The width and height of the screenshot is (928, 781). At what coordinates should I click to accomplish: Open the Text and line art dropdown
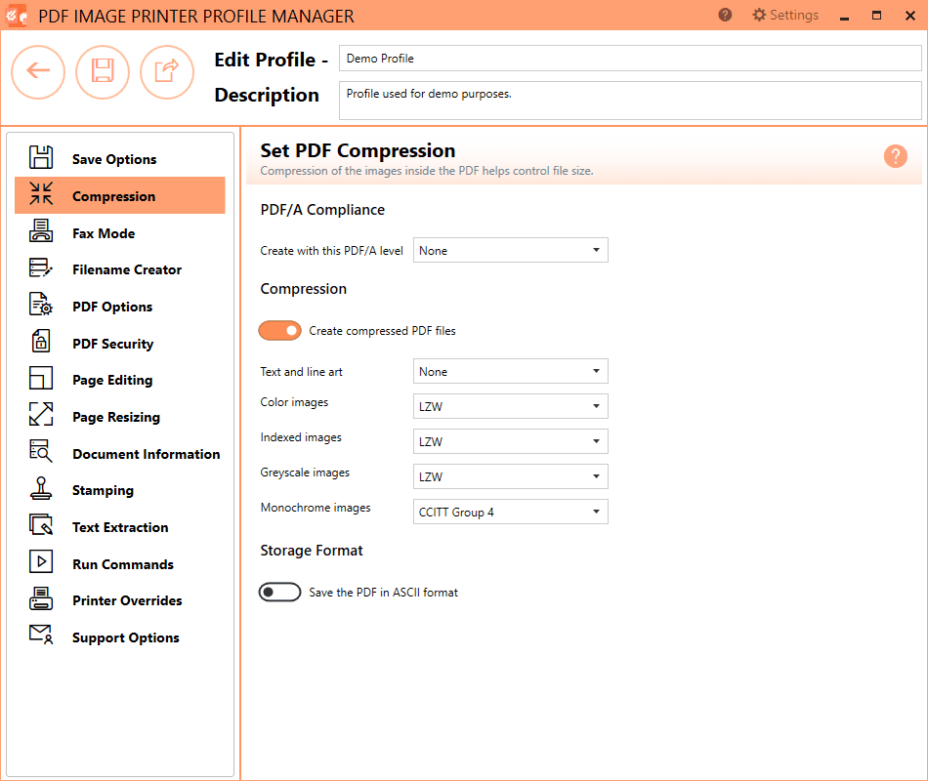click(510, 372)
